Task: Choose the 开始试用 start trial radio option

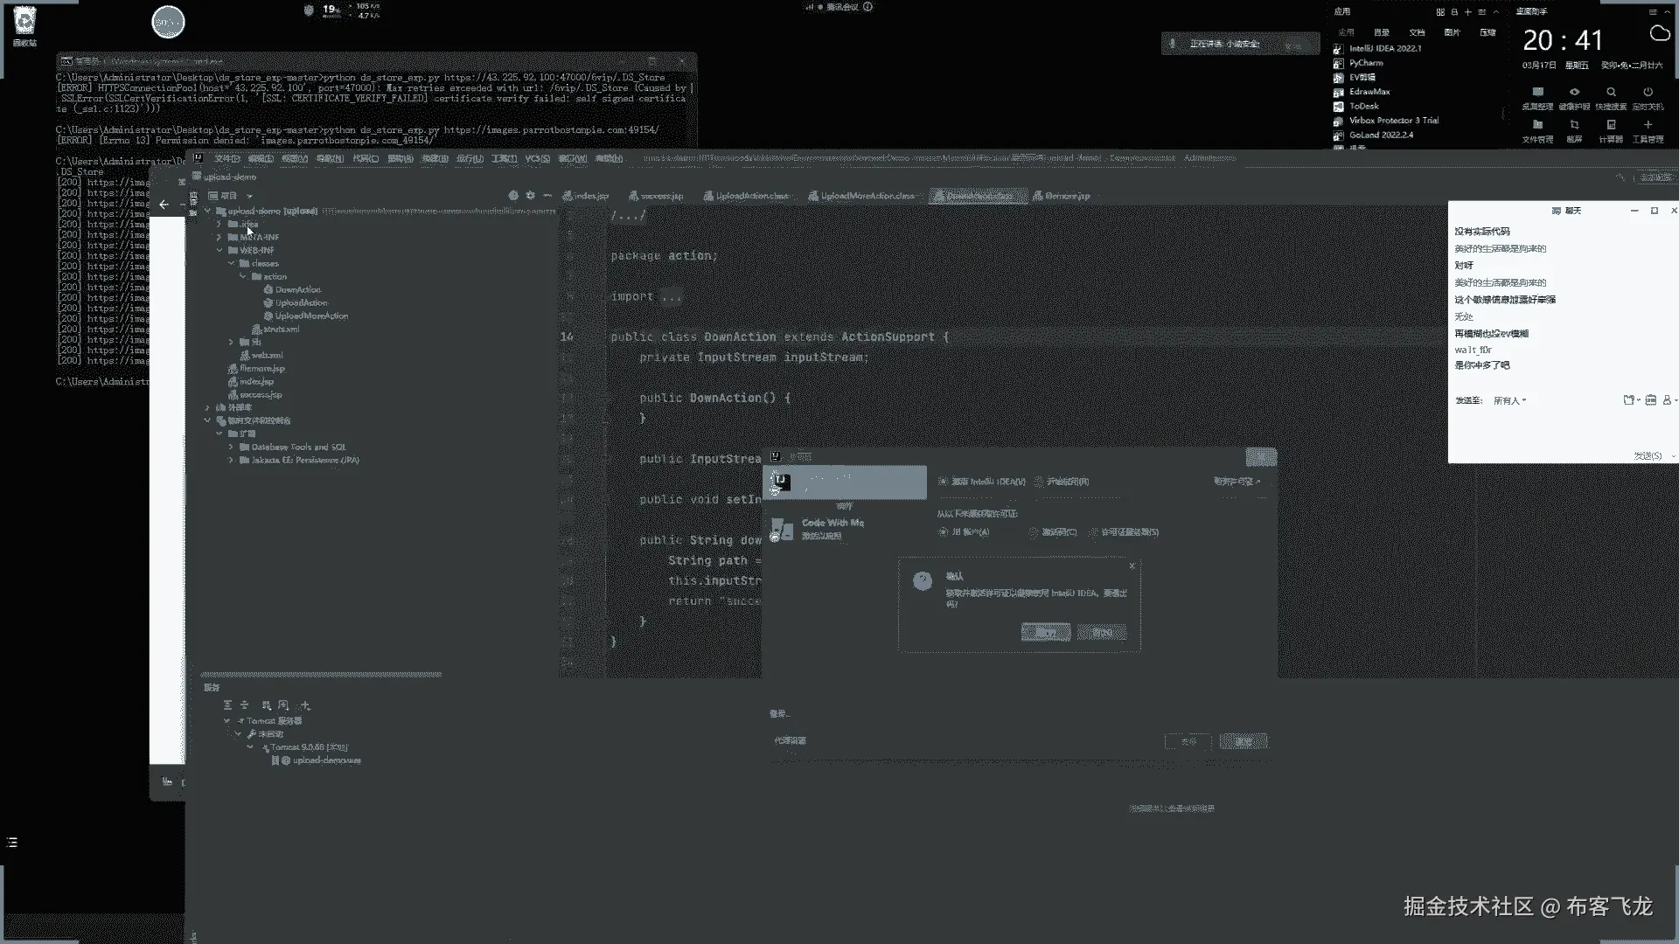Action: click(1039, 482)
